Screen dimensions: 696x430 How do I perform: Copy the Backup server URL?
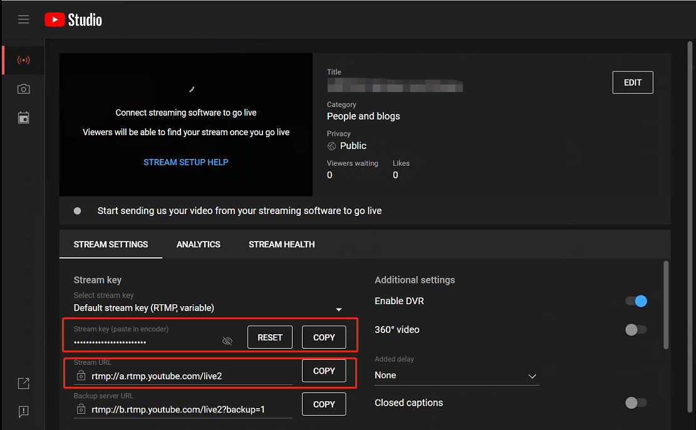click(324, 404)
